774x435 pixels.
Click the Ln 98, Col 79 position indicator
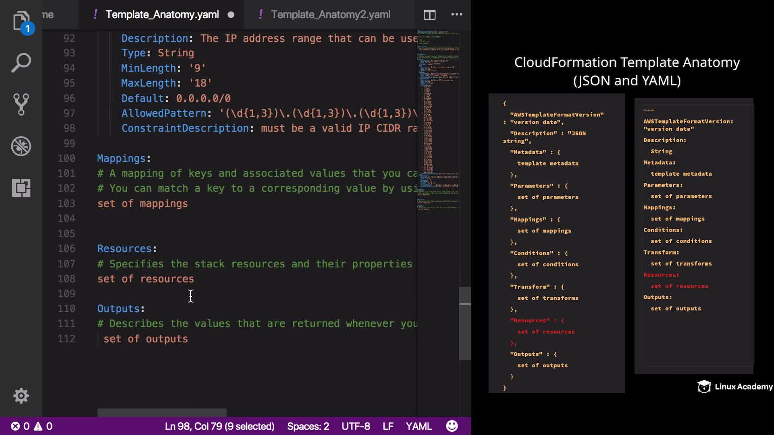pos(219,426)
